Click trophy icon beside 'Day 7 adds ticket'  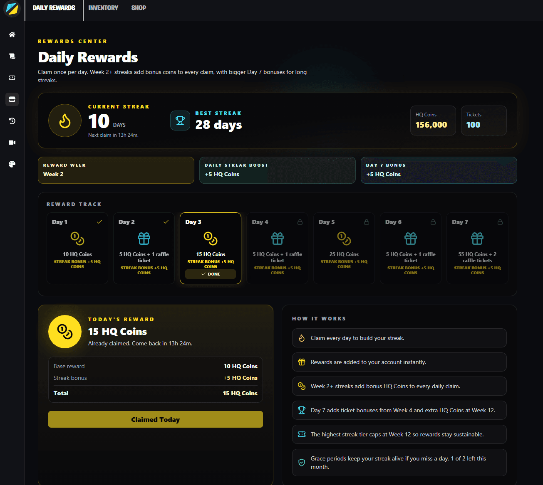tap(302, 411)
